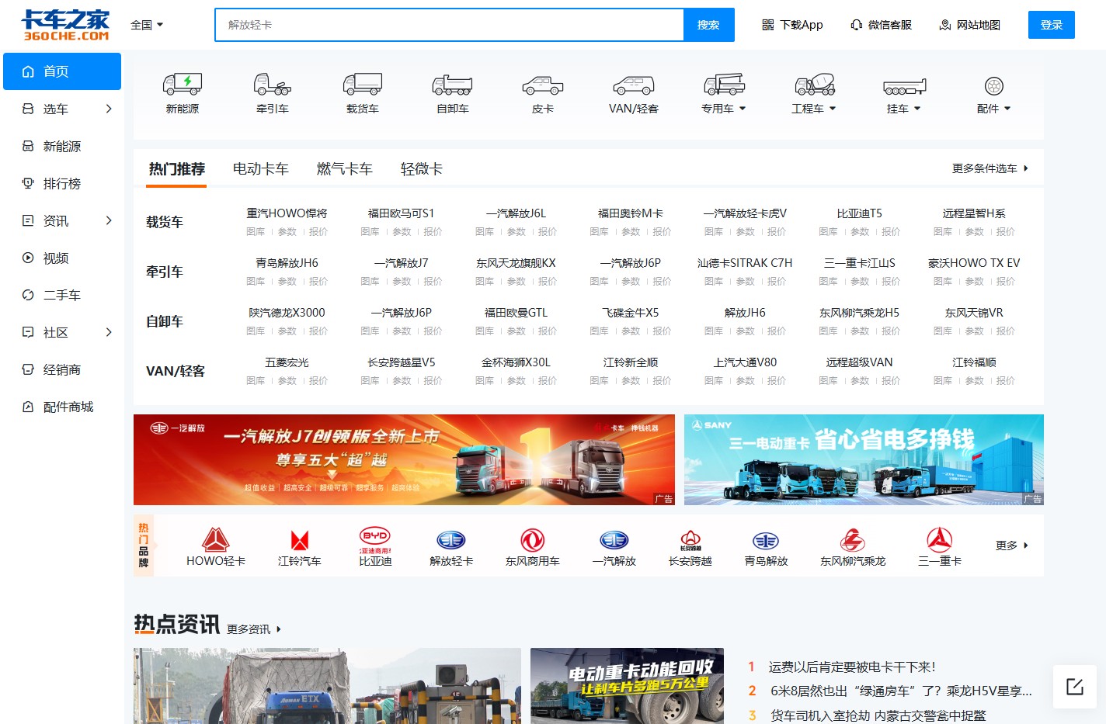The image size is (1106, 724).
Task: Open the 全国 region dropdown
Action: (147, 25)
